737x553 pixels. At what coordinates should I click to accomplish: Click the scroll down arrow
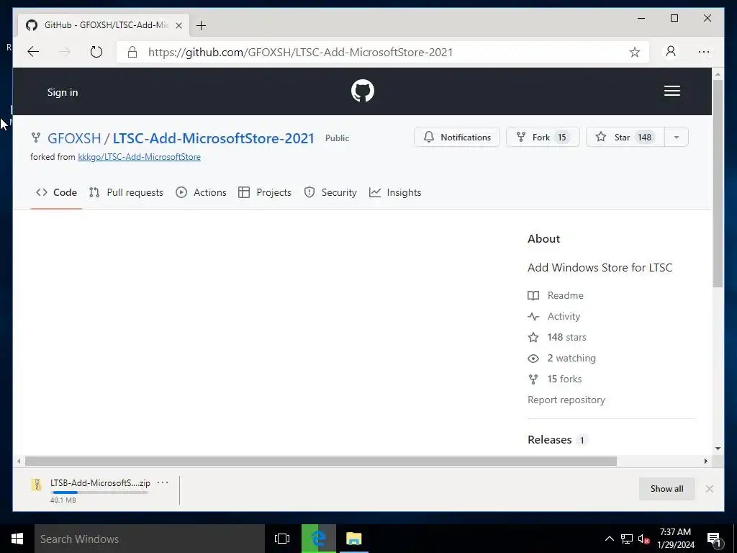coord(718,449)
